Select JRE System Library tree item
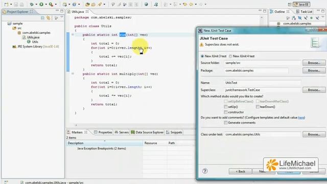This screenshot has width=327, height=184. tap(36, 47)
